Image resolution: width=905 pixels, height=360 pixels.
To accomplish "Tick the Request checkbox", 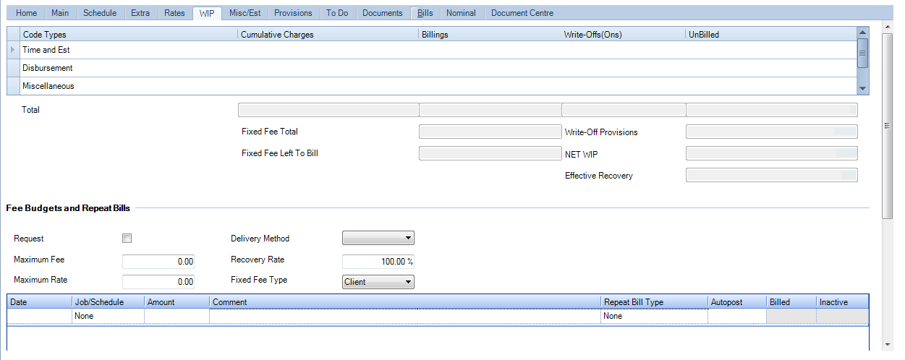I will tap(127, 238).
